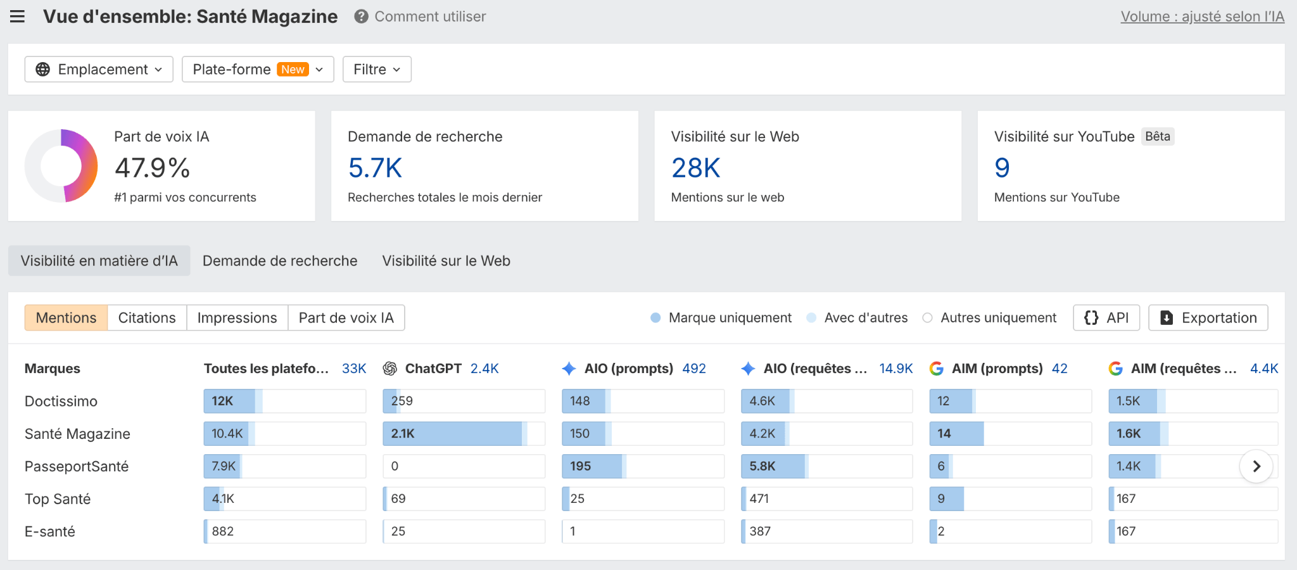Click the Google icon beside AIM (requêtes)
The image size is (1297, 570).
click(x=1116, y=369)
